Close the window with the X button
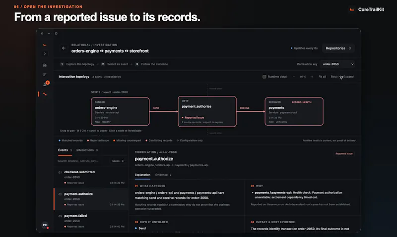This screenshot has height=237, width=397. (x=42, y=33)
